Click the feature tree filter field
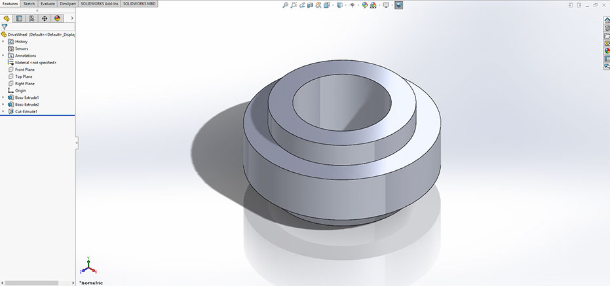The height and width of the screenshot is (286, 610). (x=39, y=27)
